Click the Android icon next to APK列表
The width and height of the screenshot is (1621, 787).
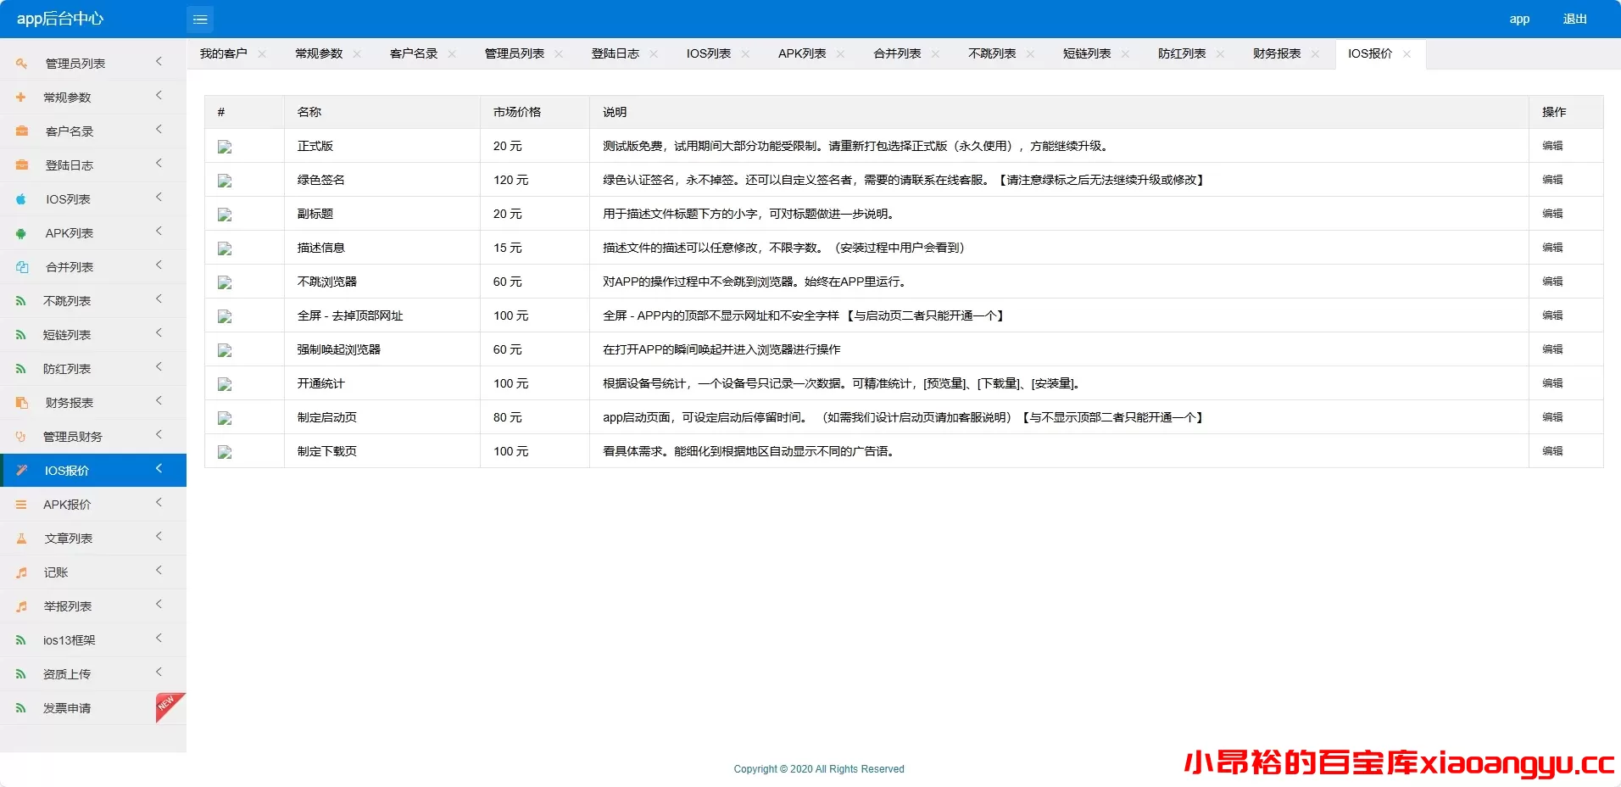[x=21, y=232]
